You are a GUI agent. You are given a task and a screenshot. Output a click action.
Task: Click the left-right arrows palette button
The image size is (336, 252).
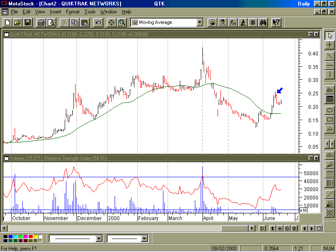click(330, 144)
